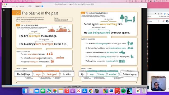
Task: Open the table of contents sidebar icon
Action: click(x=4, y=10)
